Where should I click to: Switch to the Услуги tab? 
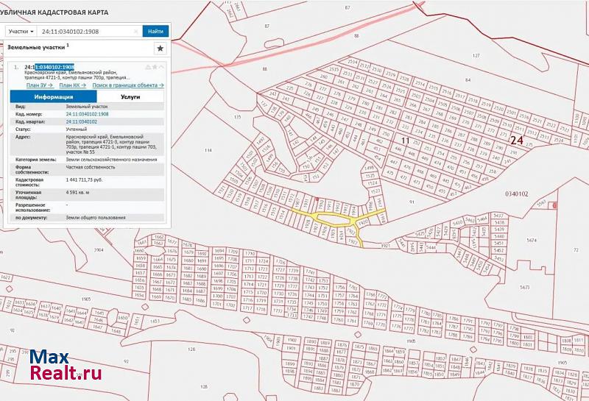131,96
